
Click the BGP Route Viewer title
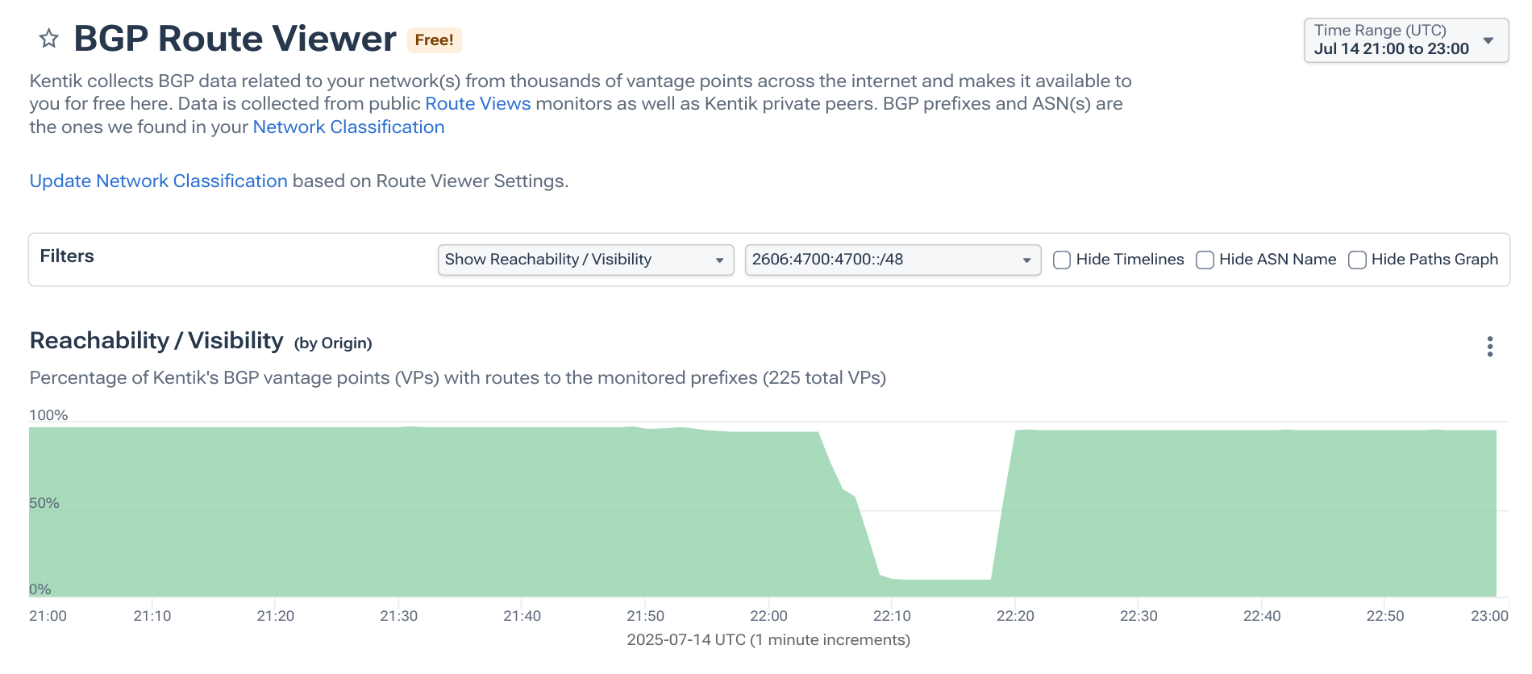[x=235, y=39]
